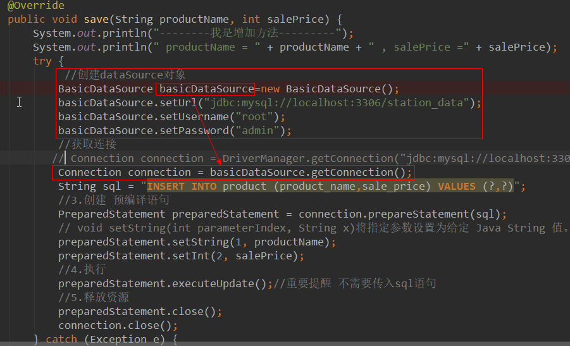The height and width of the screenshot is (346, 570).
Task: Click the "admin" string in setPassword
Action: click(257, 130)
